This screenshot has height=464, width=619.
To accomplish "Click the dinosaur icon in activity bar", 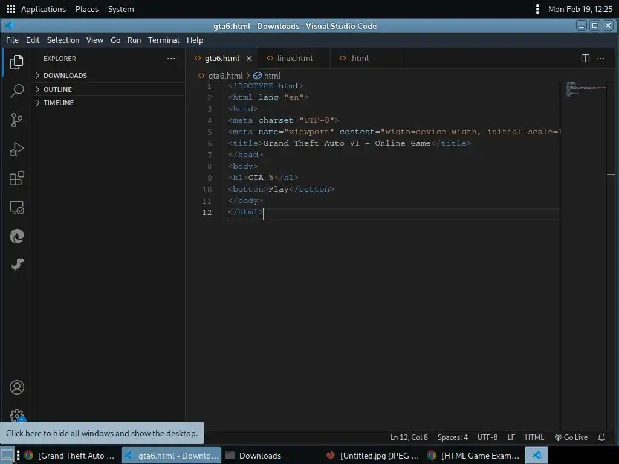I will point(16,265).
